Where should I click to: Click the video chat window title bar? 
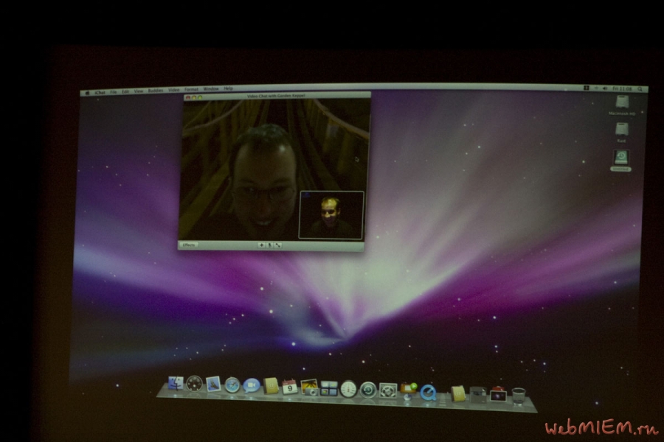[x=277, y=96]
